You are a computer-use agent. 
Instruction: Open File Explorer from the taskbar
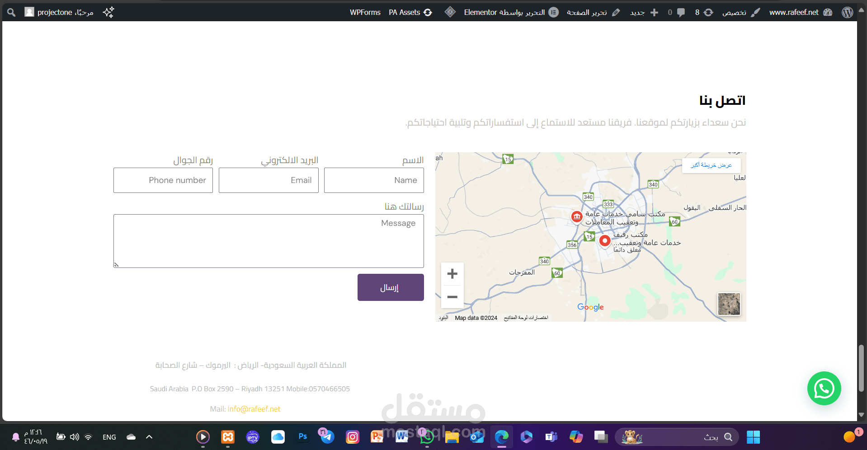coord(452,437)
